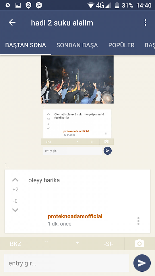Open the embedded crowd photo image
Viewport: 155px width, 276px height.
point(77,79)
